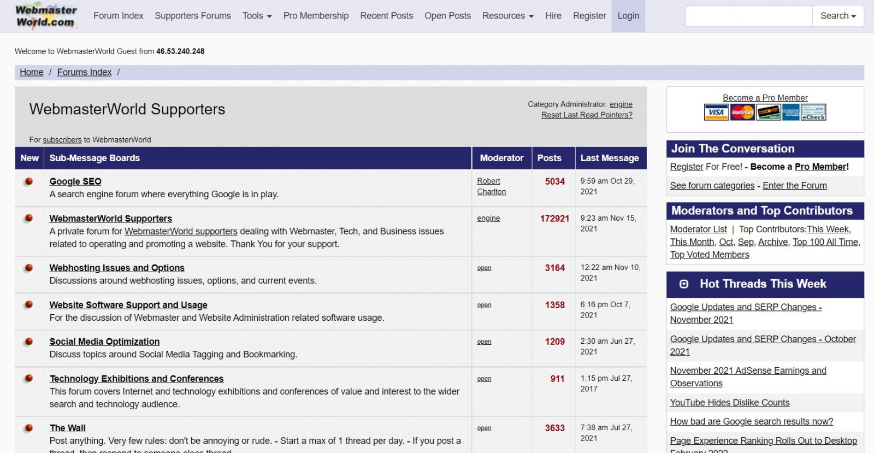The width and height of the screenshot is (874, 453).
Task: View the Top 100 All Time contributors
Action: pos(825,242)
